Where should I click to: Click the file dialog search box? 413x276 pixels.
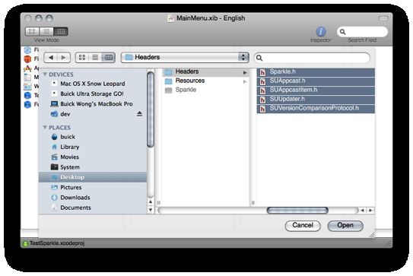pos(312,58)
